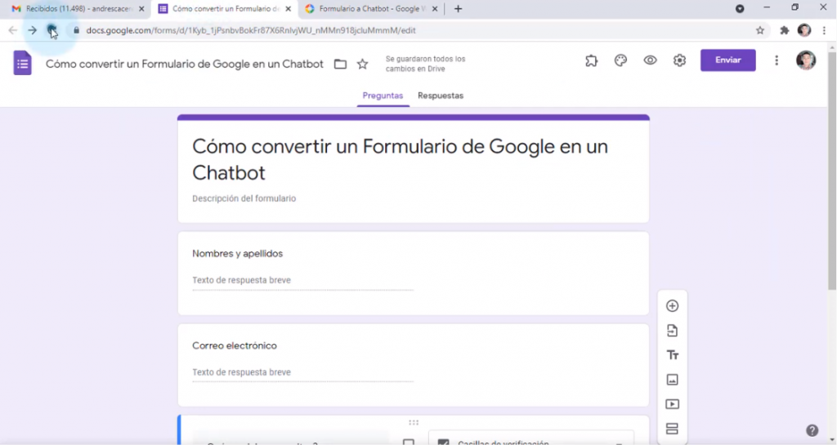Add title and description icon
The image size is (837, 445).
[x=672, y=355]
